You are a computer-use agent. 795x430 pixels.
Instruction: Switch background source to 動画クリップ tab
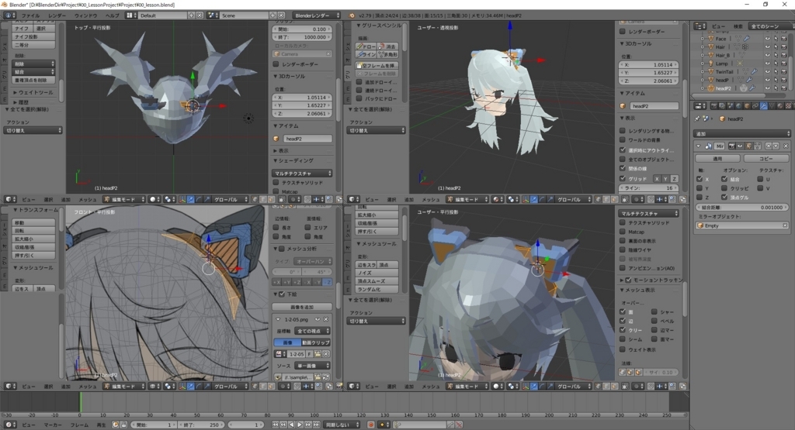[317, 342]
